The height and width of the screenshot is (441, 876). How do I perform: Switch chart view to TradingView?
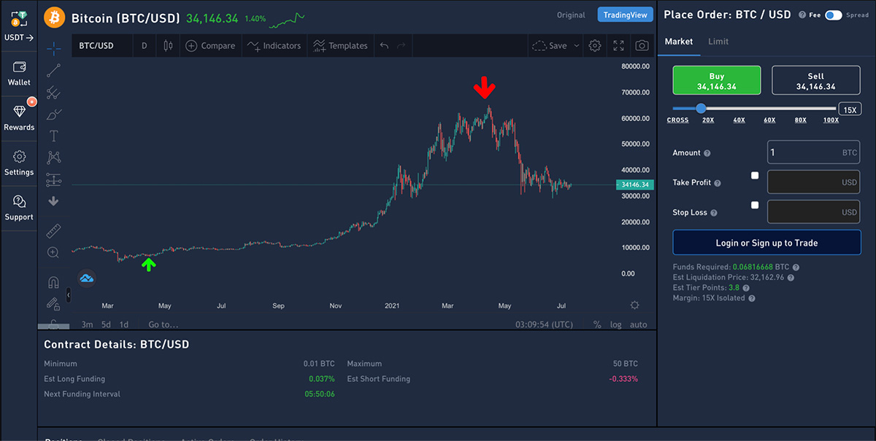(626, 15)
